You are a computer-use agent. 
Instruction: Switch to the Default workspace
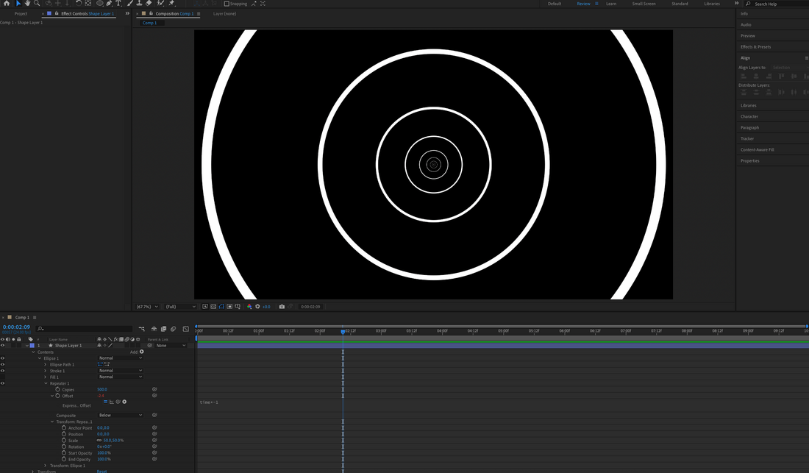tap(555, 4)
